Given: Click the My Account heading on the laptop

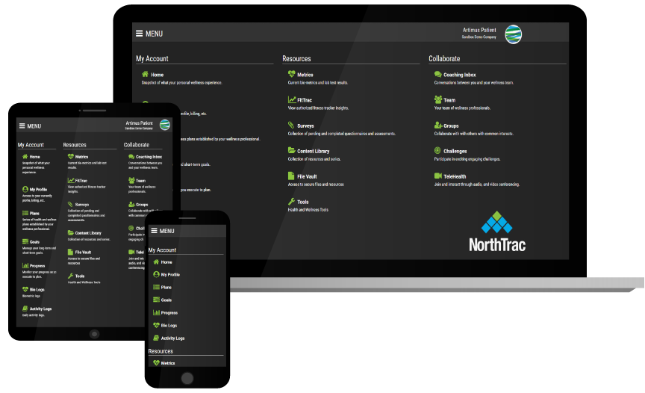Looking at the screenshot, I should click(152, 58).
